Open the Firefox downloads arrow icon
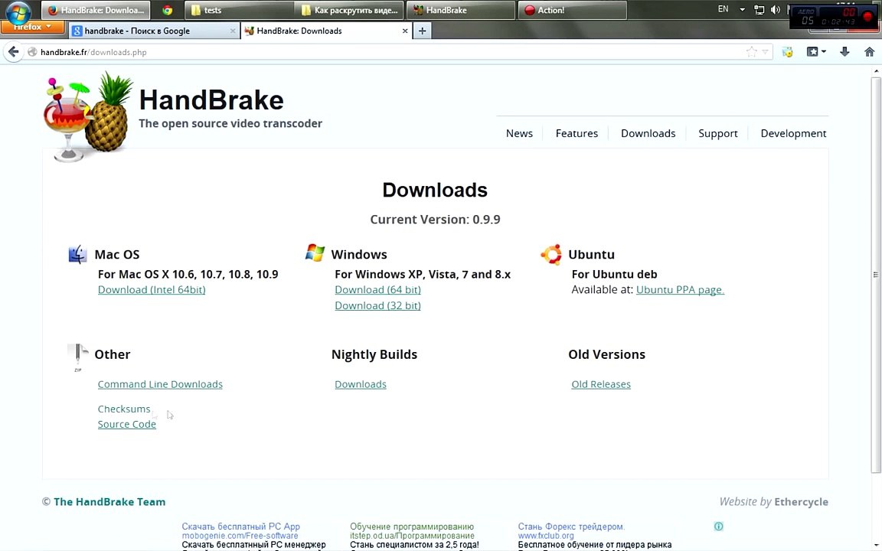This screenshot has width=882, height=551. click(x=844, y=52)
